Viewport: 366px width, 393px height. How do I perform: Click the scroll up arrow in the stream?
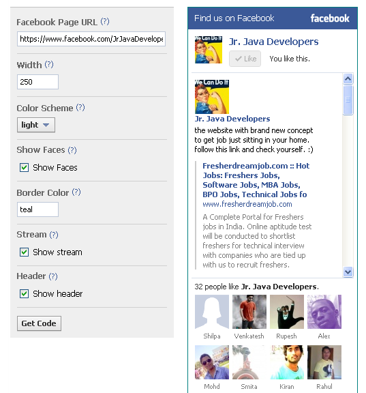coord(348,79)
